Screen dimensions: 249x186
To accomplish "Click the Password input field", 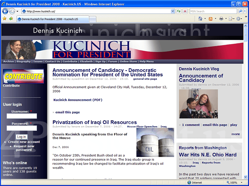I will pyautogui.click(x=22, y=128).
